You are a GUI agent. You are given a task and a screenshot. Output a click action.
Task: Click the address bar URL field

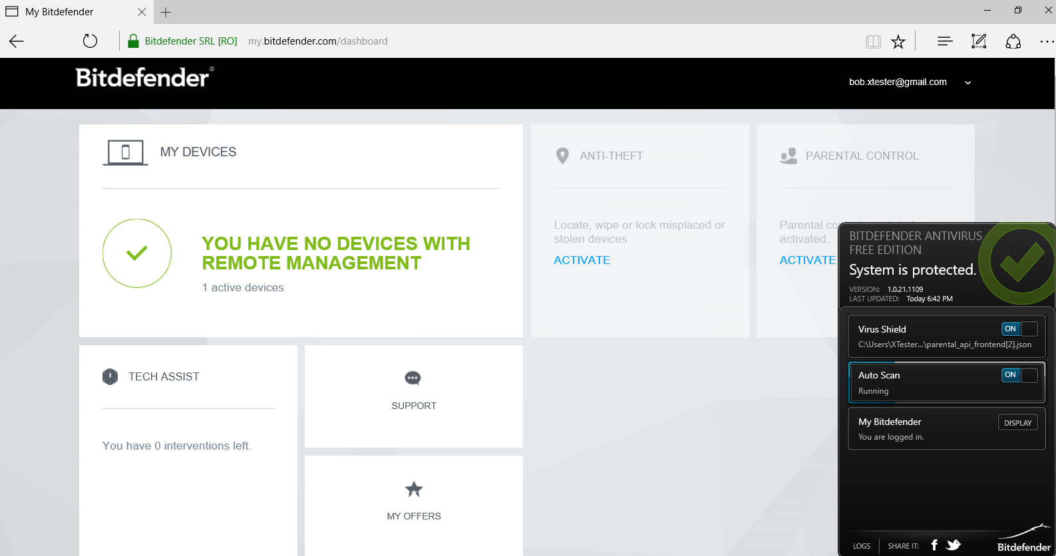tap(317, 41)
